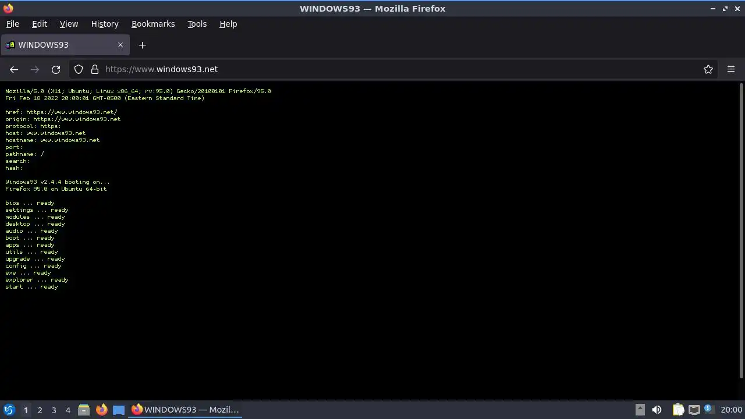The height and width of the screenshot is (419, 745).
Task: Click the 'start ... ready' line
Action: click(31, 287)
